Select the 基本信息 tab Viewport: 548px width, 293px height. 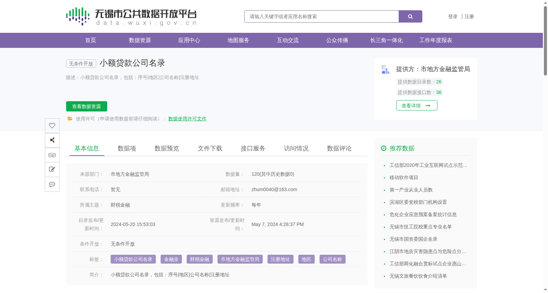pyautogui.click(x=87, y=148)
